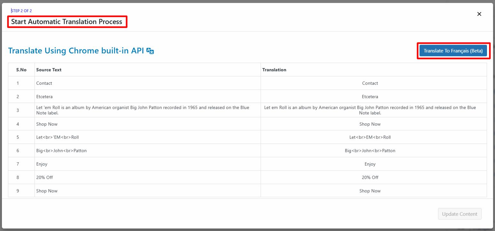
Task: Select the "20% Off" source text
Action: coord(44,177)
